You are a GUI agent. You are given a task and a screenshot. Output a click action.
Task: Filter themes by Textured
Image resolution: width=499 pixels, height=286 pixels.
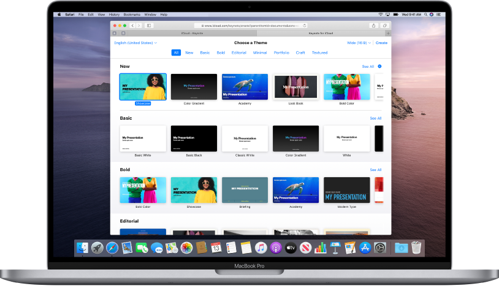pos(319,53)
